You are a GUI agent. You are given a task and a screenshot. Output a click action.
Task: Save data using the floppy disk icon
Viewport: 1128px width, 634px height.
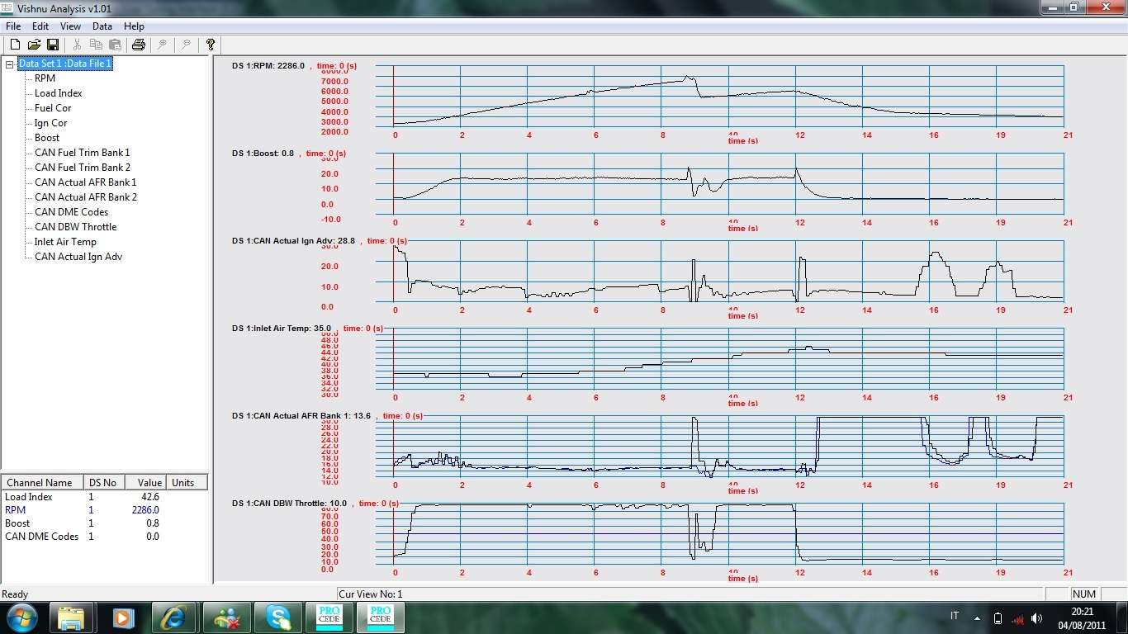click(x=53, y=45)
